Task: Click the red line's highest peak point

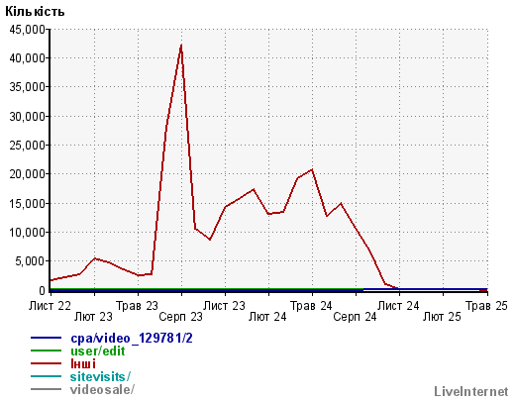Action: (x=181, y=46)
